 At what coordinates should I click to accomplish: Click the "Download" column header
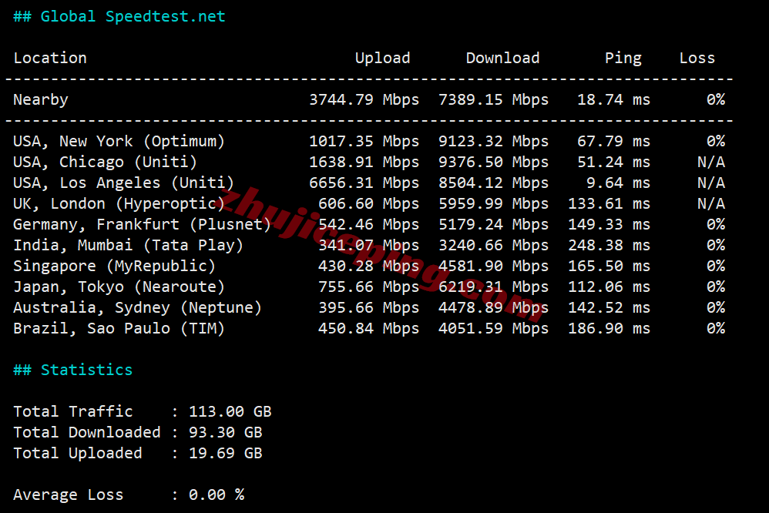point(502,58)
